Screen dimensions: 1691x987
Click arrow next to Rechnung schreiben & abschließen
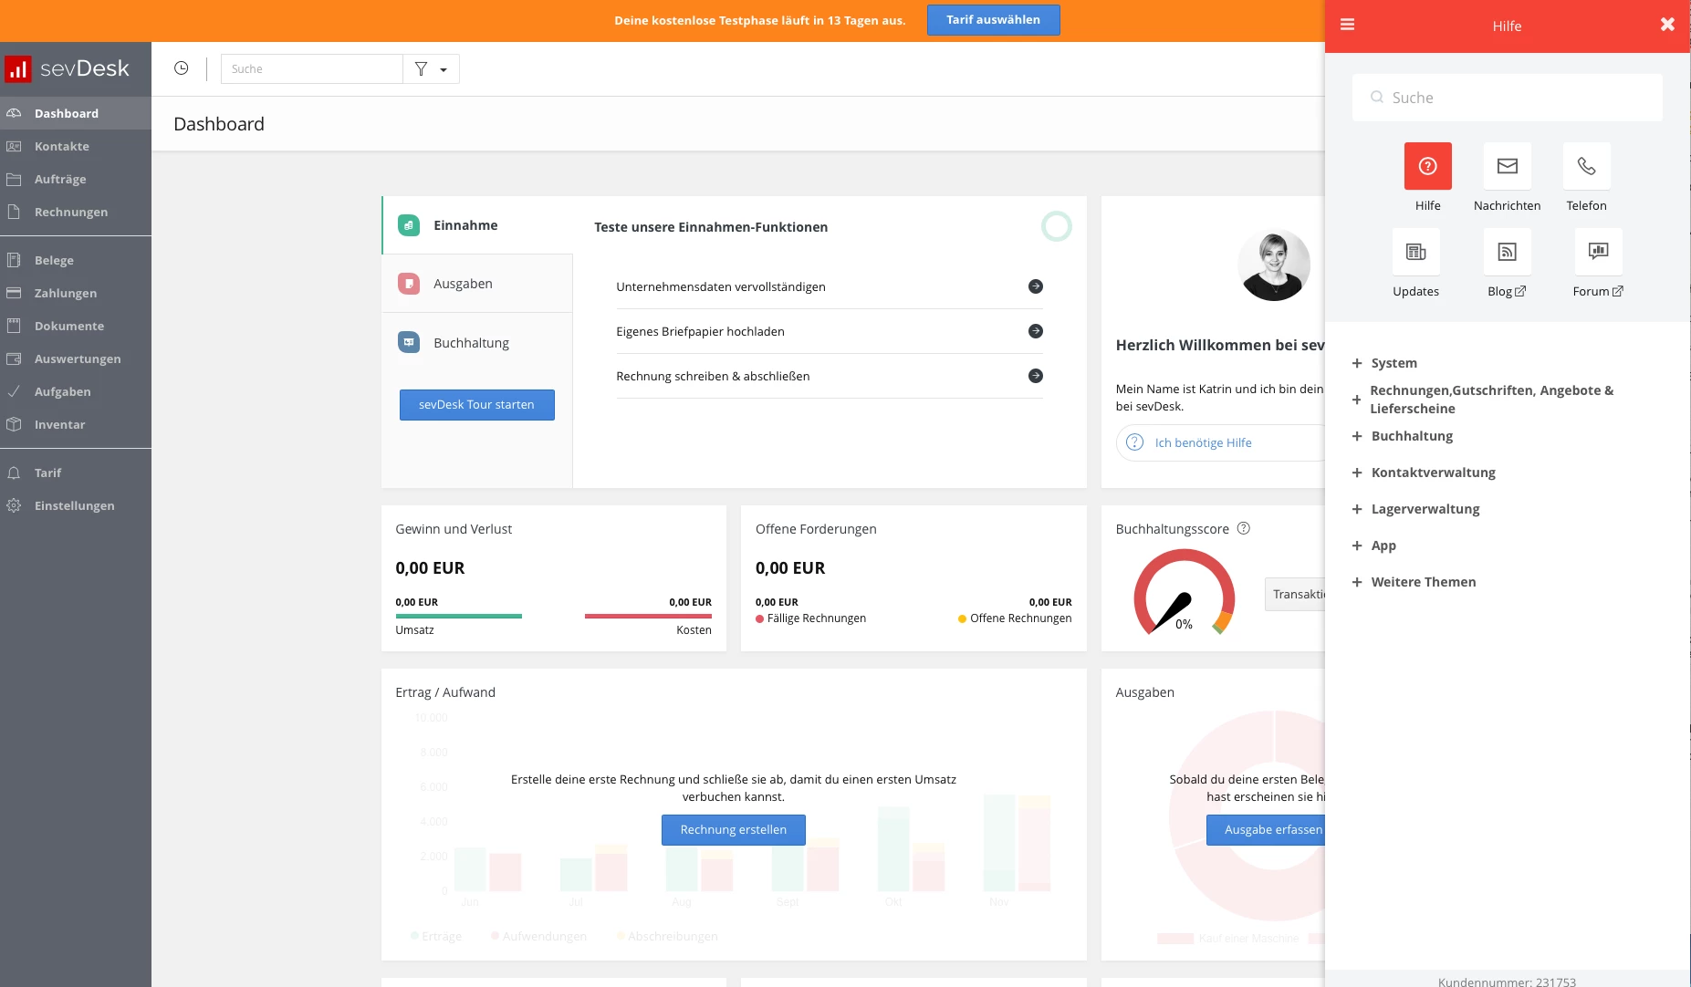(x=1035, y=376)
